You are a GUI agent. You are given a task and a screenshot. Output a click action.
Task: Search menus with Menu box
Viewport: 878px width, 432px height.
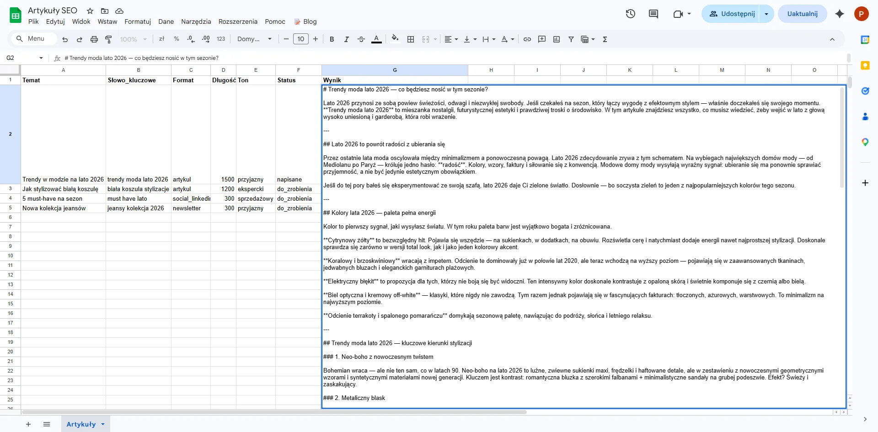pos(33,39)
